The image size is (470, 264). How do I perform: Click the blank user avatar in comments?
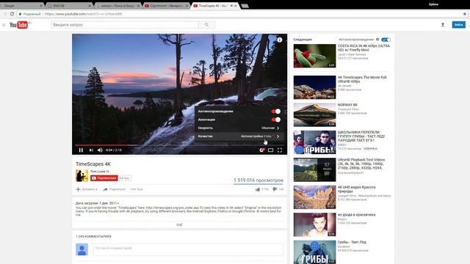pyautogui.click(x=82, y=249)
